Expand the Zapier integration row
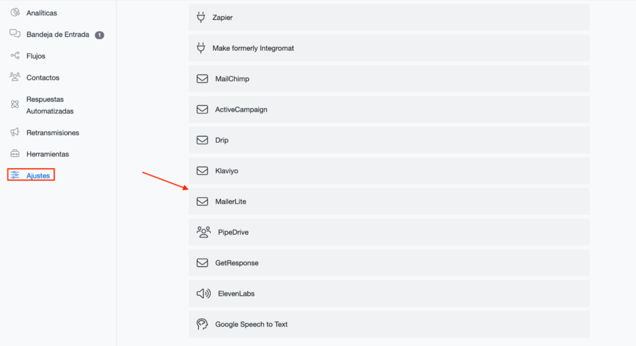The image size is (636, 346). point(389,17)
